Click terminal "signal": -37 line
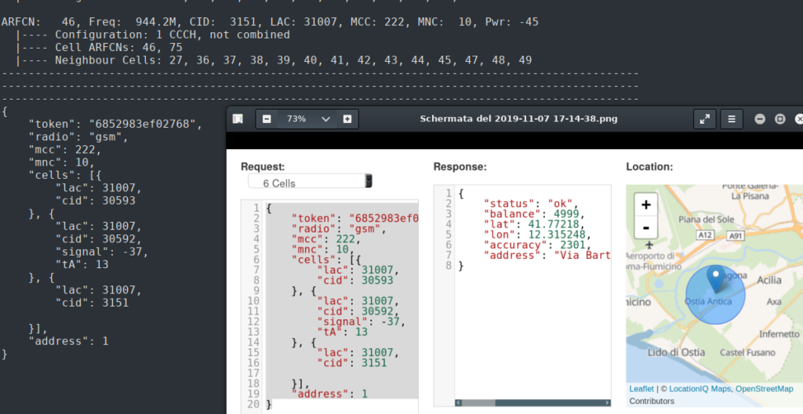803x414 pixels. 101,252
